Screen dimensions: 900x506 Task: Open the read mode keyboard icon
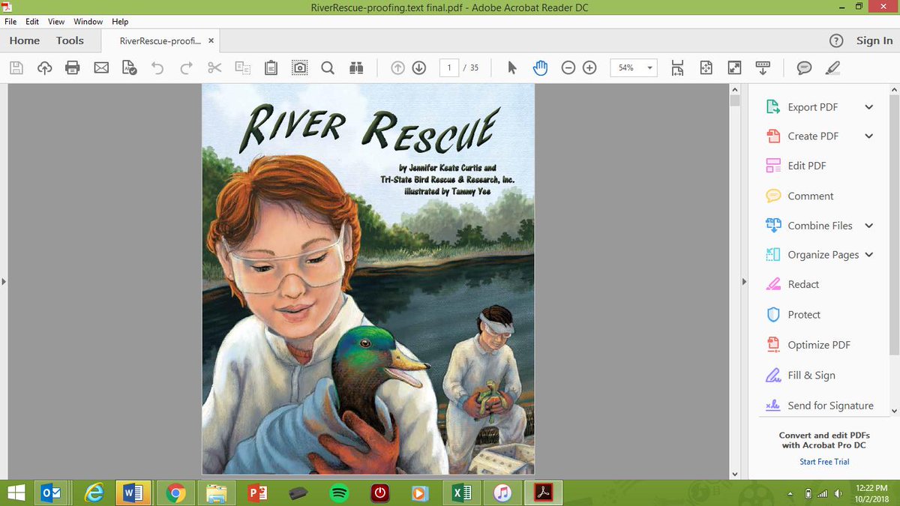point(763,68)
